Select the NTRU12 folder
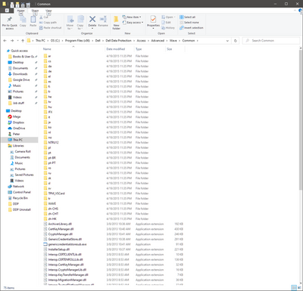The height and width of the screenshot is (291, 303). point(53,143)
